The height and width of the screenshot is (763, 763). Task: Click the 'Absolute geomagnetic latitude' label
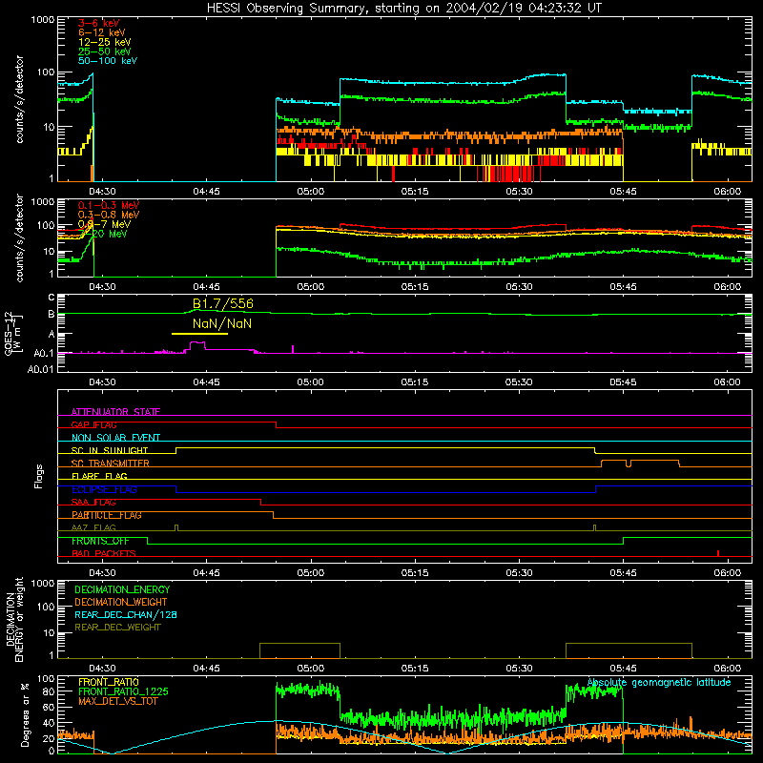659,683
